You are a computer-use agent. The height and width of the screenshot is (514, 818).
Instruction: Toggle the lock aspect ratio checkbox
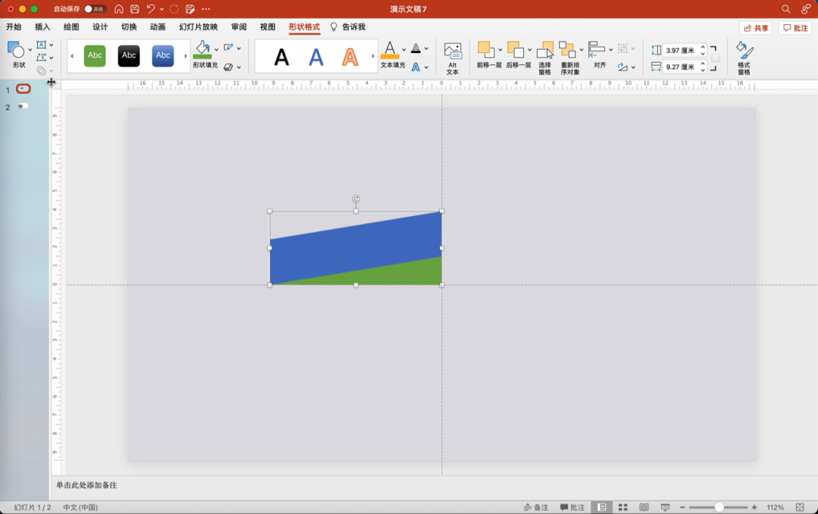[715, 58]
